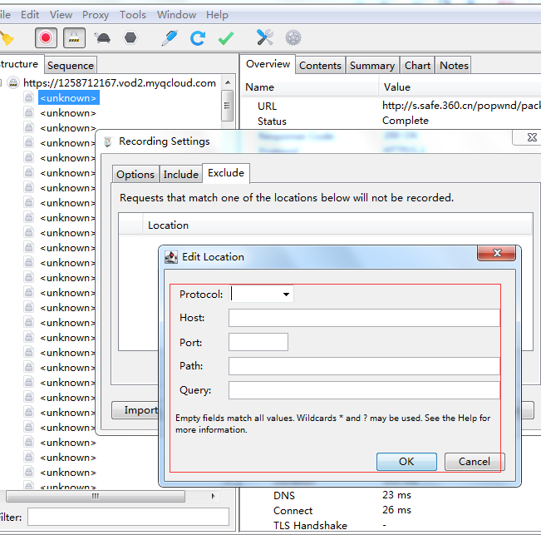Click into the Query input field

point(364,390)
